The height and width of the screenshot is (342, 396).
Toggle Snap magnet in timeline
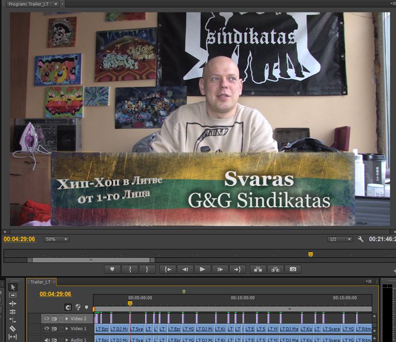[x=68, y=307]
